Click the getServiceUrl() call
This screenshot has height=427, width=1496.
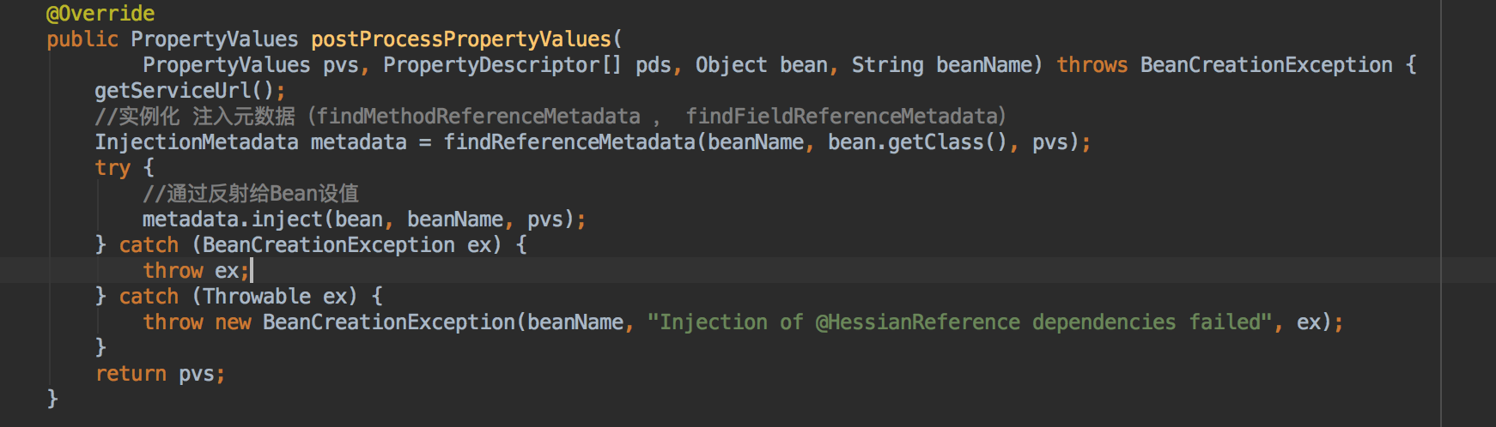[185, 91]
